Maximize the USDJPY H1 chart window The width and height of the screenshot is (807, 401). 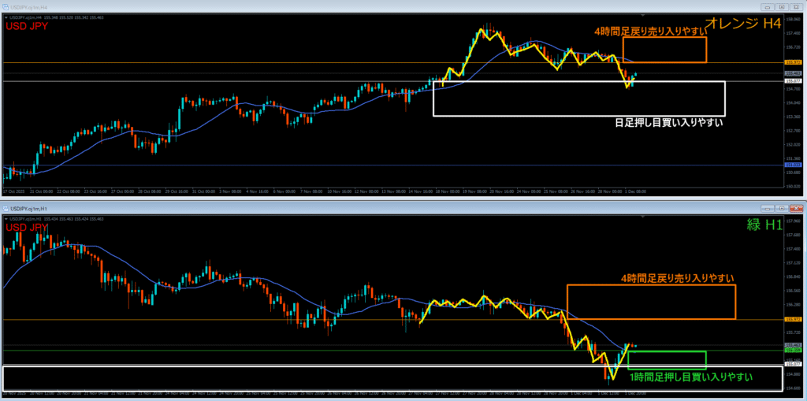pos(781,209)
